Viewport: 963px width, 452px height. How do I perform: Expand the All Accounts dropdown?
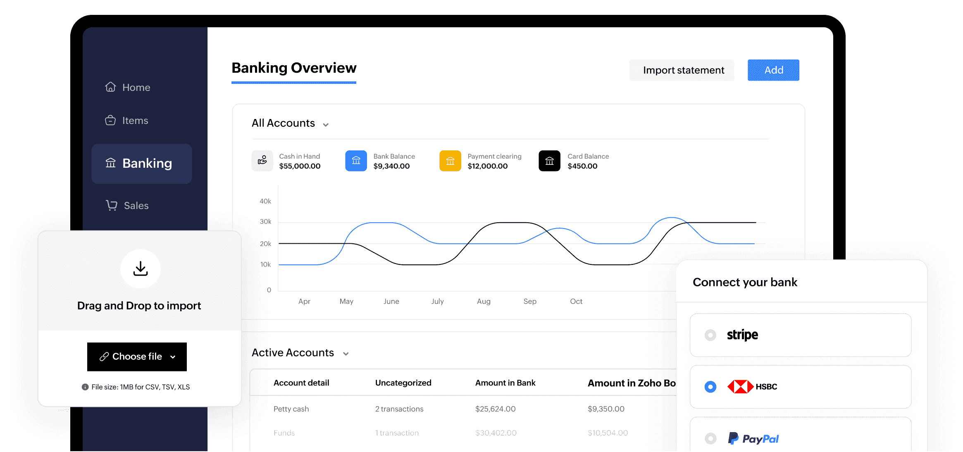click(x=326, y=124)
